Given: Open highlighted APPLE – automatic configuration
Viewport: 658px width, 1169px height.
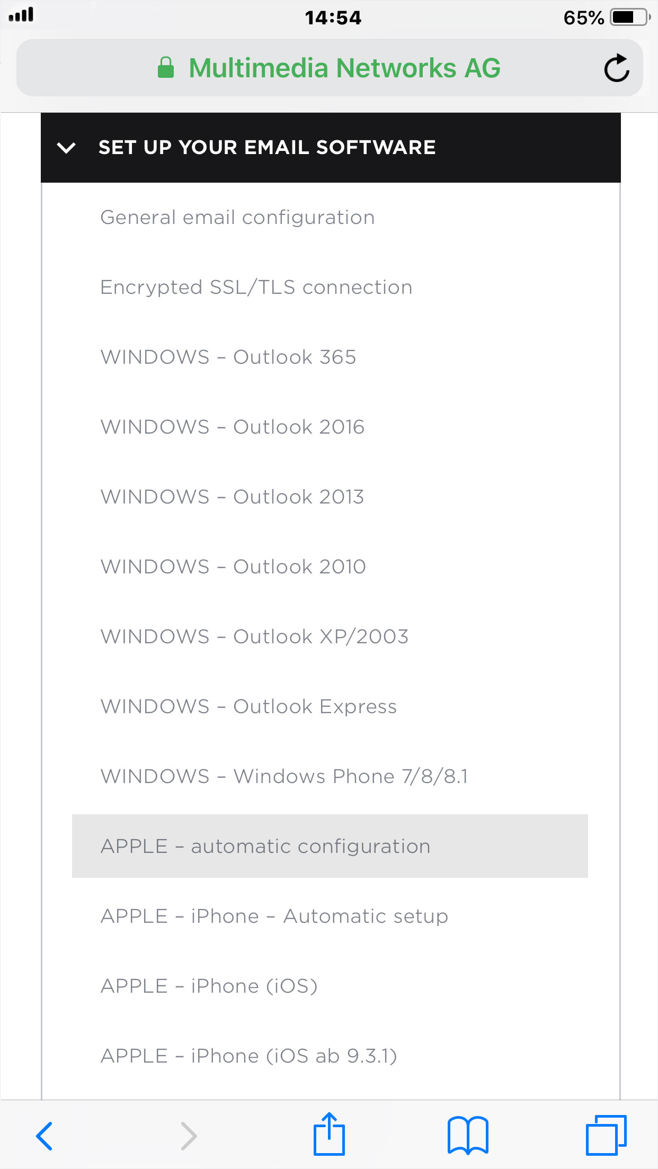Looking at the screenshot, I should [x=330, y=846].
